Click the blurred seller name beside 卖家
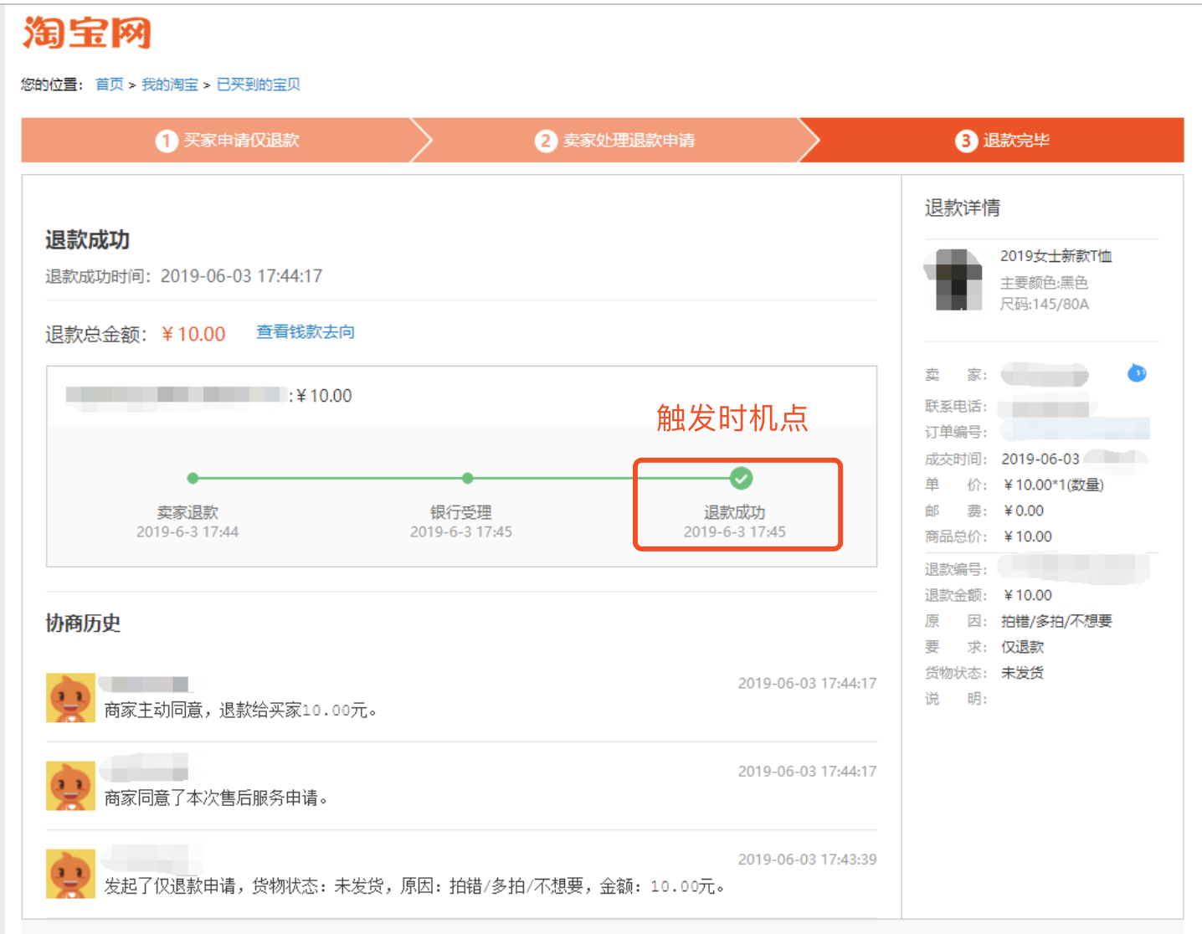The width and height of the screenshot is (1202, 934). tap(1045, 374)
